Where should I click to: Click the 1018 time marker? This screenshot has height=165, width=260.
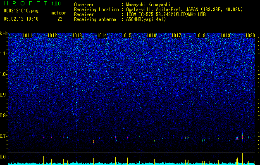201,35
